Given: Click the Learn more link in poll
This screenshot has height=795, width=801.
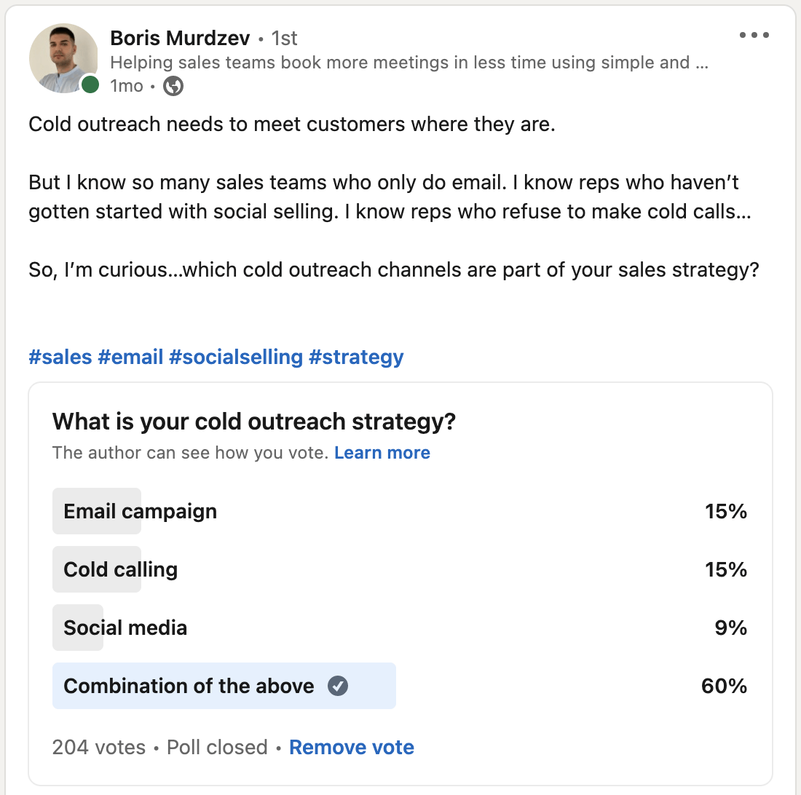Looking at the screenshot, I should pos(382,453).
